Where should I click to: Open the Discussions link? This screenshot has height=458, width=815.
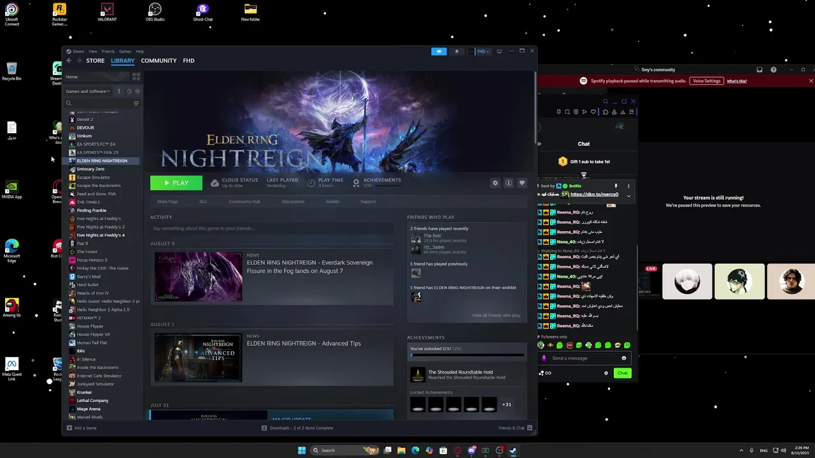(293, 202)
